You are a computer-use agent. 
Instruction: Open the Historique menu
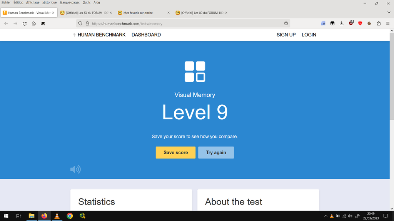pos(49,2)
